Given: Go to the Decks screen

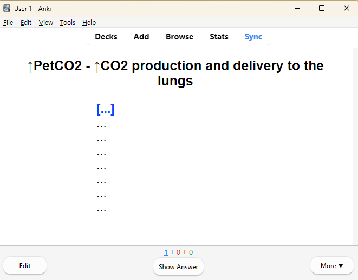Looking at the screenshot, I should [106, 37].
